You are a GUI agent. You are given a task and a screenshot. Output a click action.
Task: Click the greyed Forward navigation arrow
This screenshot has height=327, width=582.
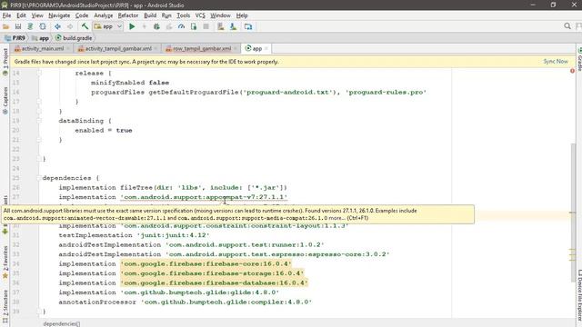click(x=70, y=26)
